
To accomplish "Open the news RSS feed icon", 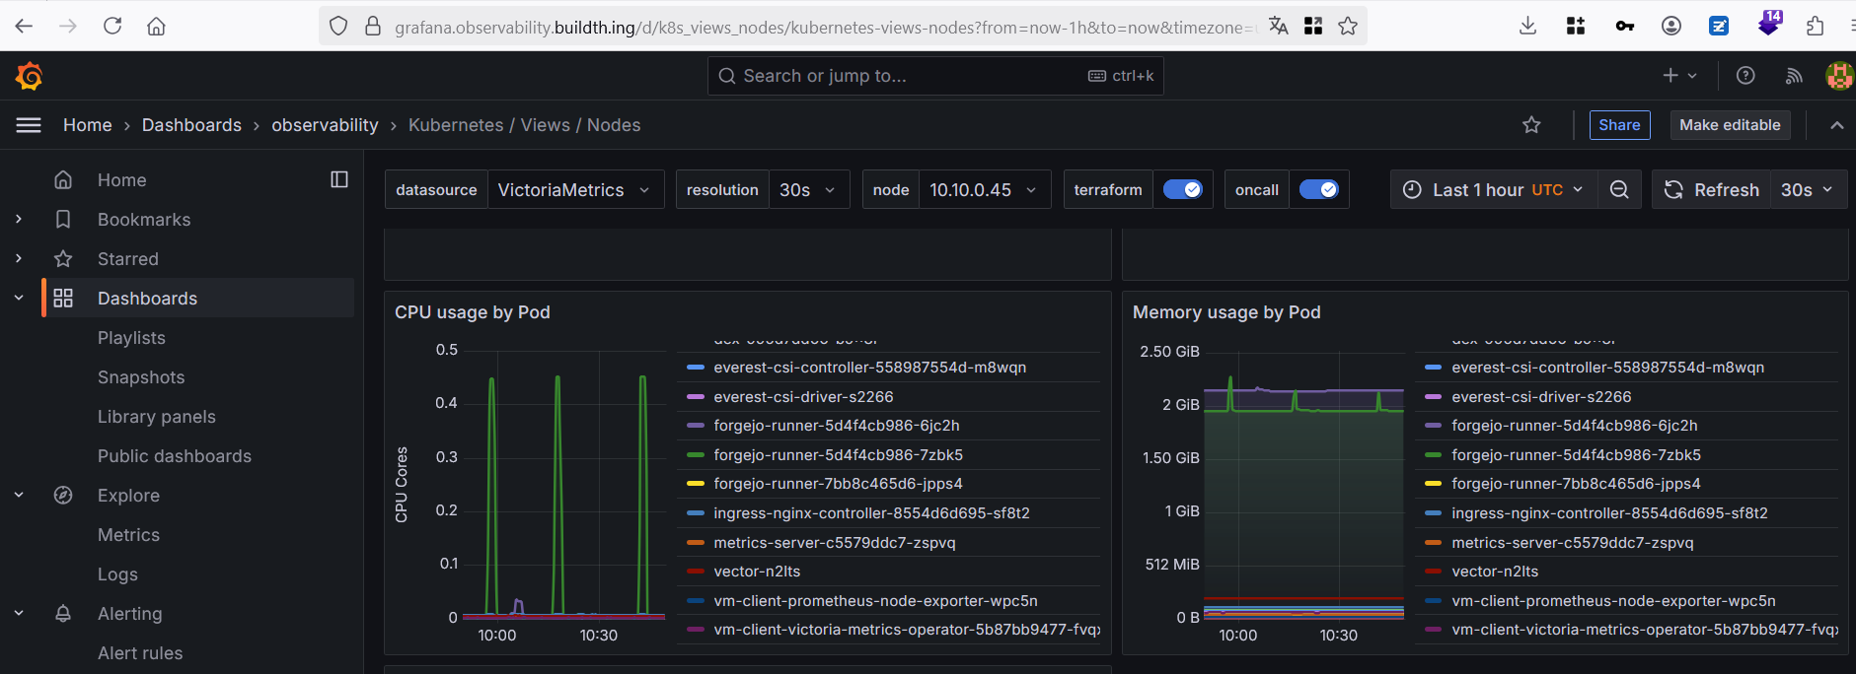I will pos(1794,76).
